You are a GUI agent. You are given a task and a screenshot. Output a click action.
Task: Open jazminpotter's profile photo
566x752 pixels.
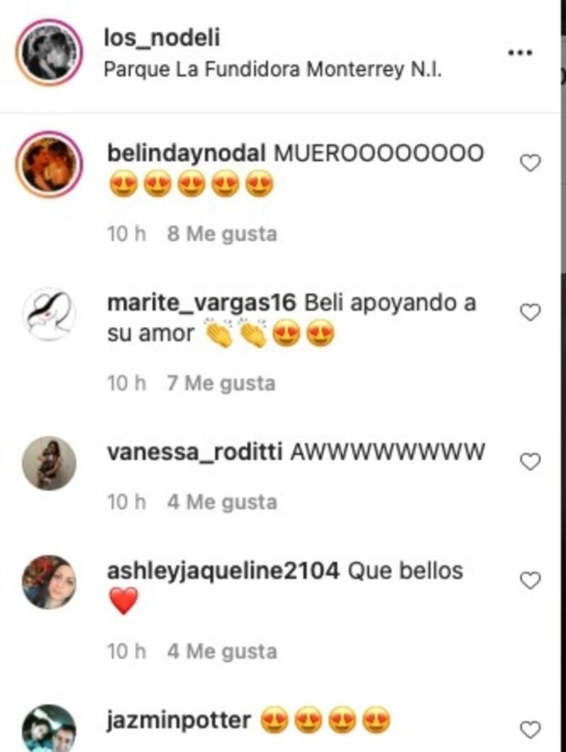click(49, 729)
